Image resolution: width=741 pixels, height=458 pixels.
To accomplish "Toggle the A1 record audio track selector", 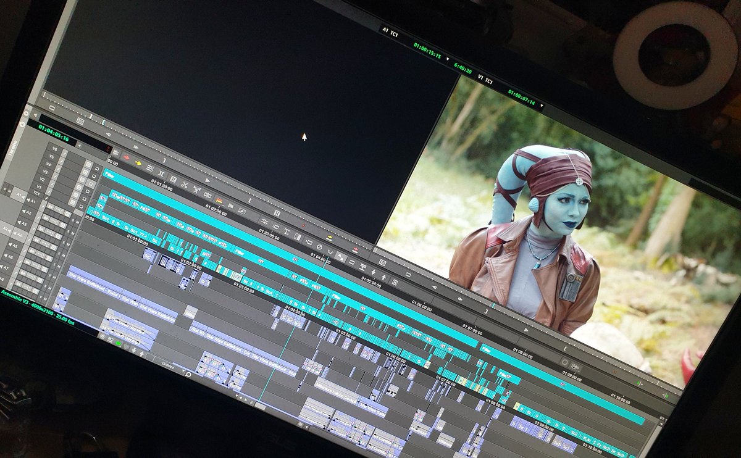I will pyautogui.click(x=31, y=200).
